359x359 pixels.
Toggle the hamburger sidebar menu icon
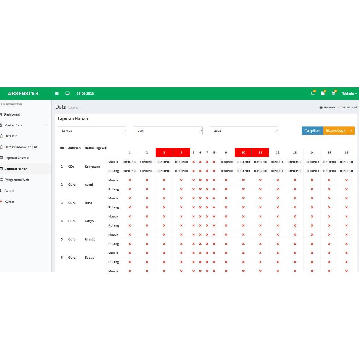[x=57, y=94]
